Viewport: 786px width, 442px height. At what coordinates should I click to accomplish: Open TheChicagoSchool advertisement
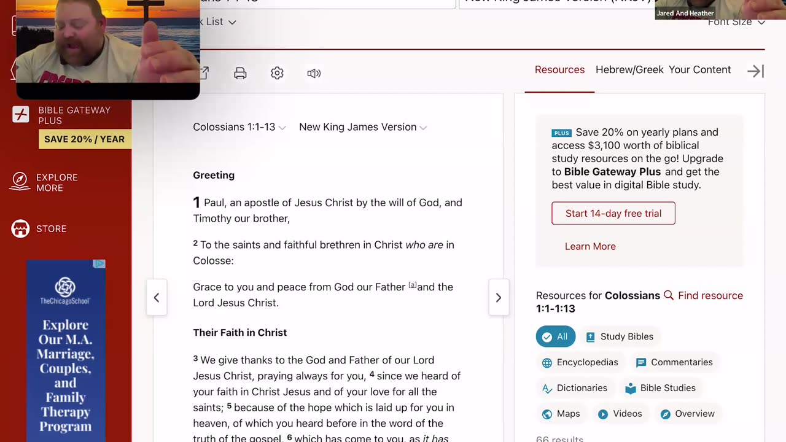point(66,351)
